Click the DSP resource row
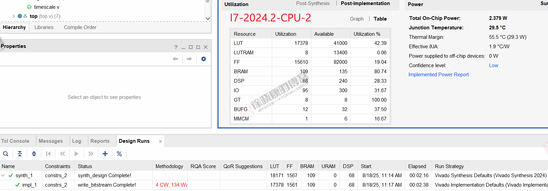 310,81
